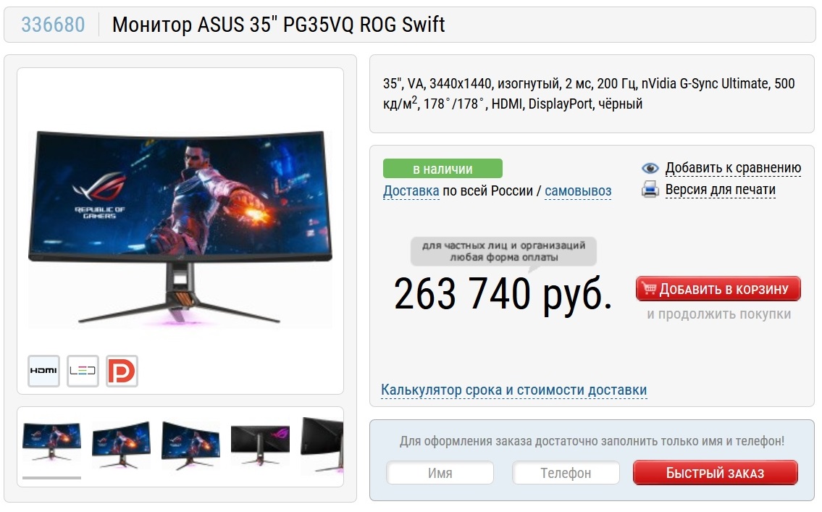822x512 pixels.
Task: Click the cart icon on red button
Action: pyautogui.click(x=649, y=288)
